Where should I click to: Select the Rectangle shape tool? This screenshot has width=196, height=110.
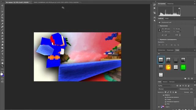pyautogui.click(x=2, y=60)
